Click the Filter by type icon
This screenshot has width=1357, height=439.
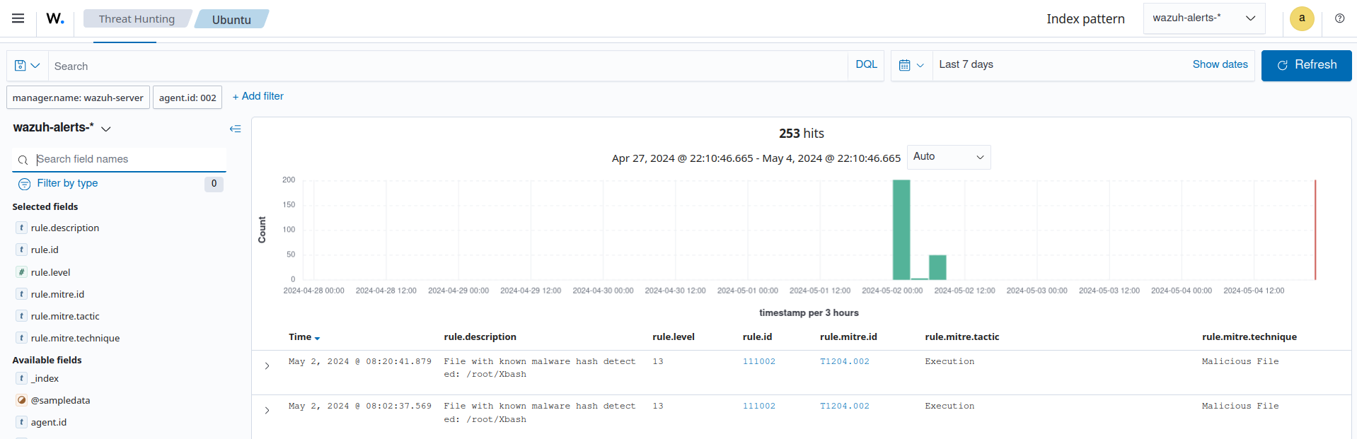[24, 184]
